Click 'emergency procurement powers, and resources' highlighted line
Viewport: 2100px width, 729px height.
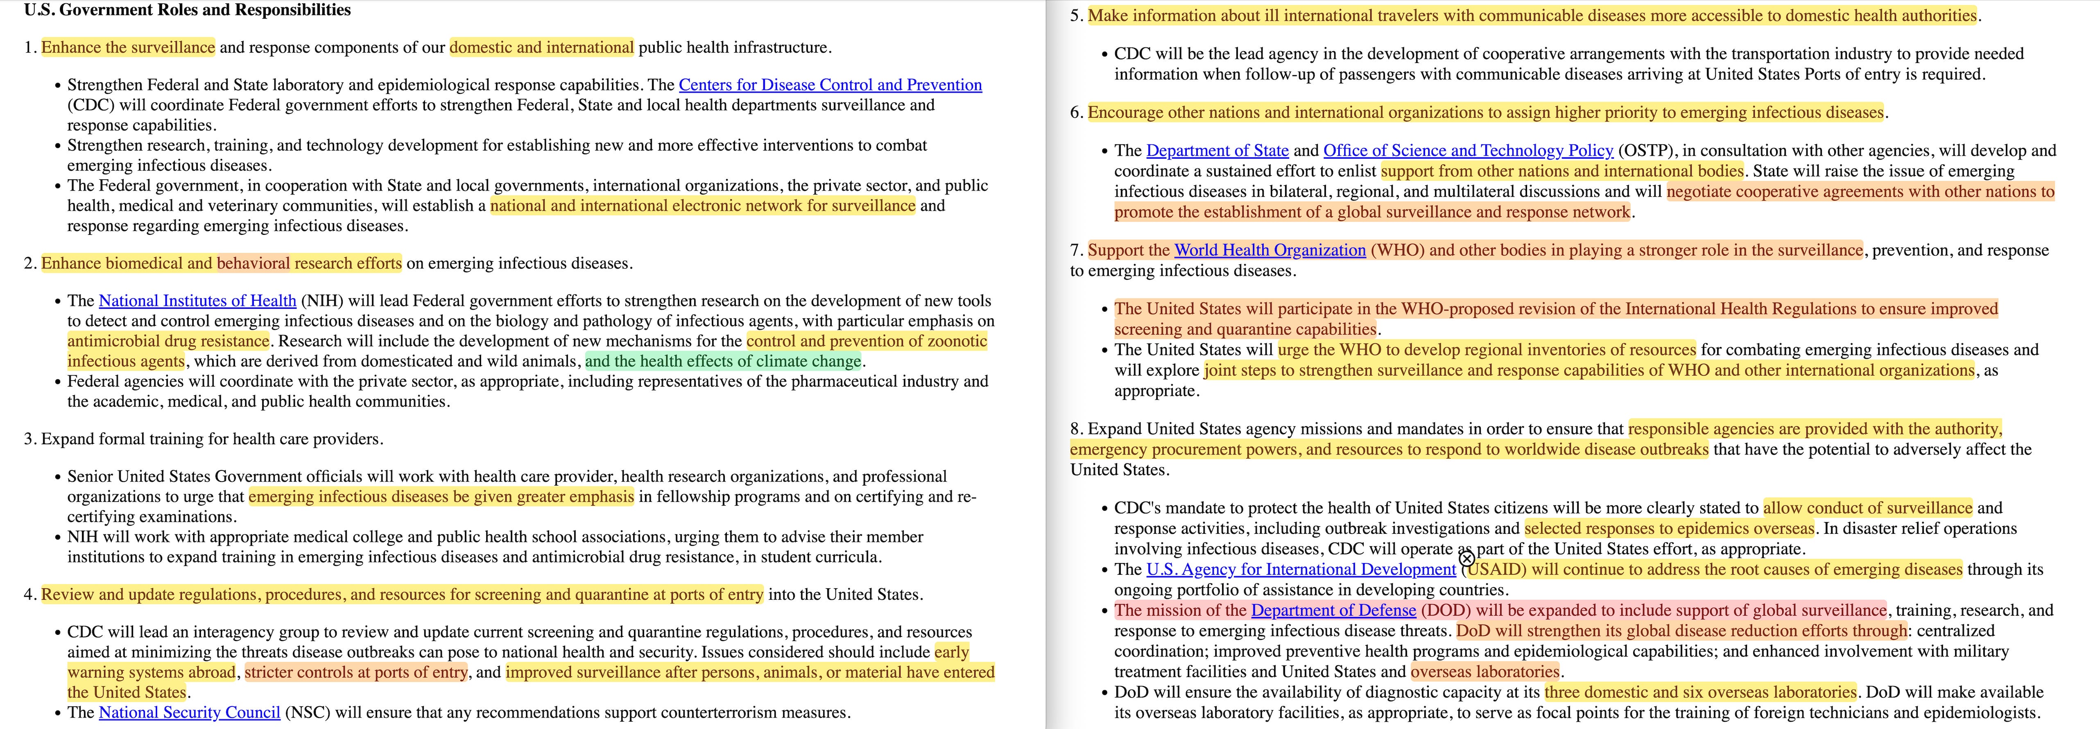coord(1389,450)
